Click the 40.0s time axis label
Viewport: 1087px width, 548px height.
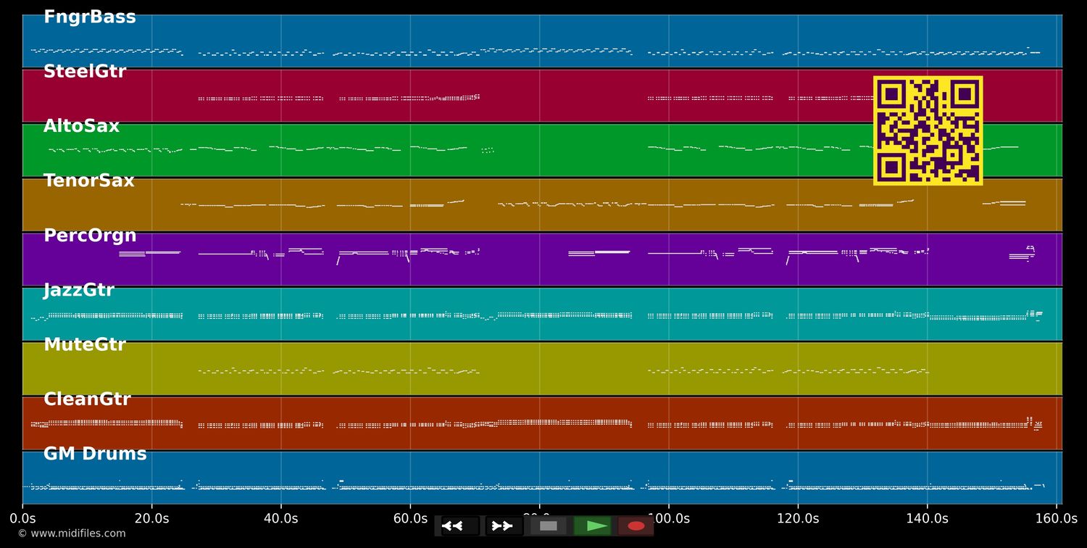(x=280, y=519)
